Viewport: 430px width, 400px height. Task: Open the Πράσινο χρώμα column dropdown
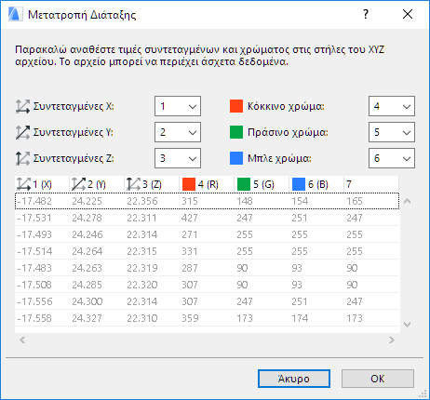click(x=392, y=132)
